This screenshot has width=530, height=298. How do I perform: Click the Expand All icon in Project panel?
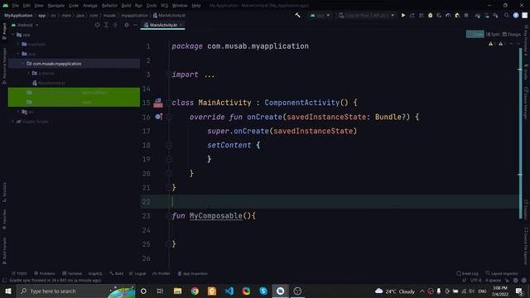point(106,25)
